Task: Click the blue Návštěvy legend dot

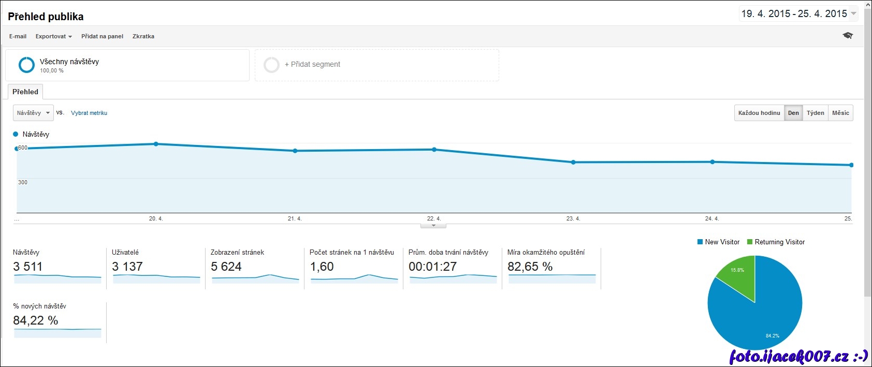Action: coord(16,134)
